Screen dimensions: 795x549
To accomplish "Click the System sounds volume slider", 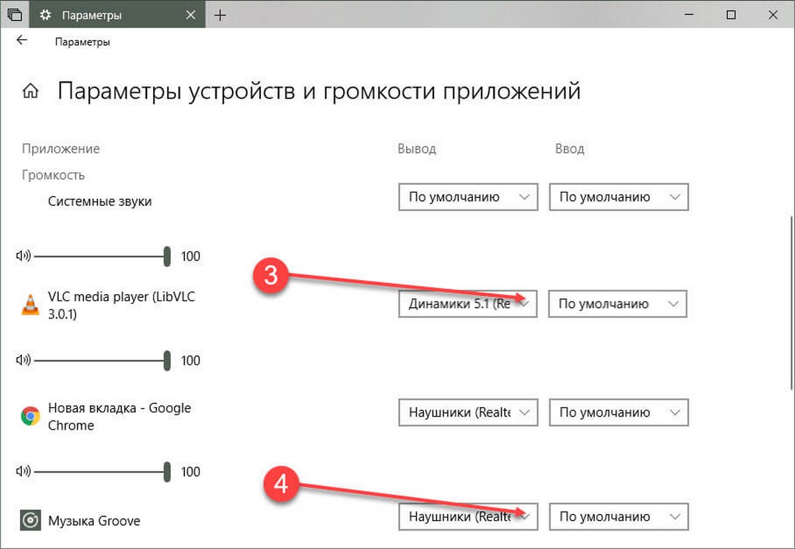I will [x=103, y=256].
